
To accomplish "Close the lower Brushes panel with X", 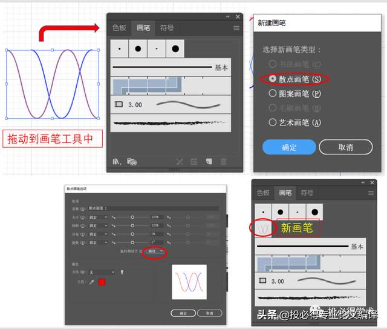I will (x=372, y=182).
